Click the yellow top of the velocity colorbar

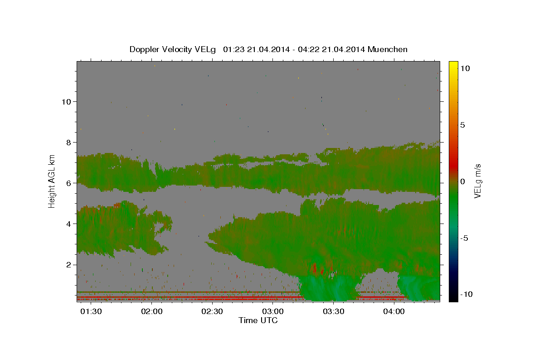click(453, 64)
